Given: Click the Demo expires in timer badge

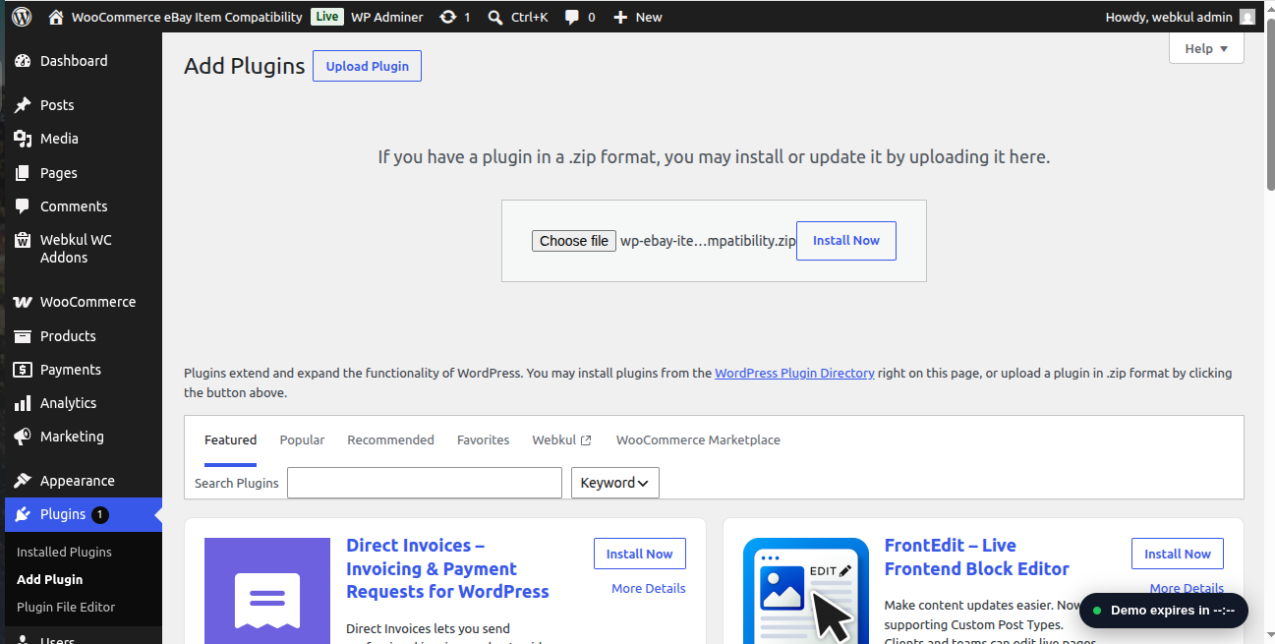Looking at the screenshot, I should 1164,611.
